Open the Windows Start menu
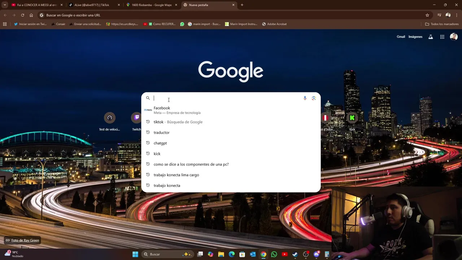 coord(135,254)
